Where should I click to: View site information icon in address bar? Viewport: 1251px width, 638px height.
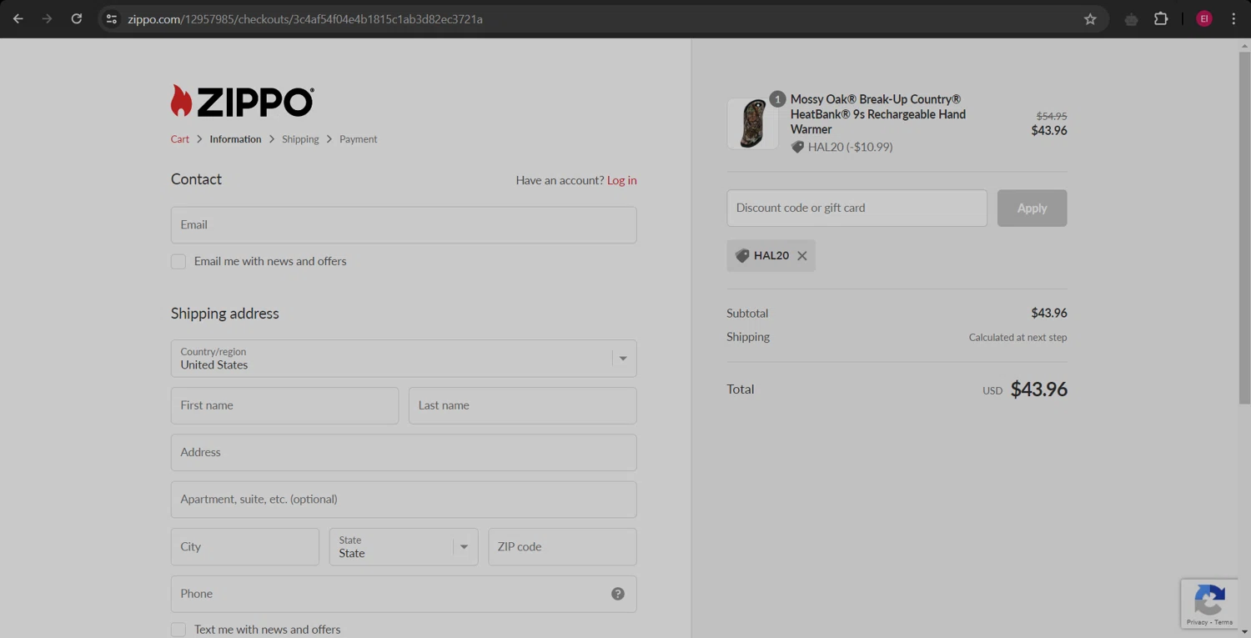tap(112, 19)
